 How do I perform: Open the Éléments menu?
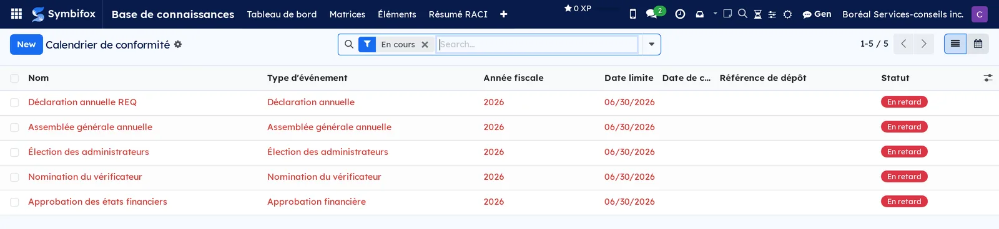pos(397,14)
